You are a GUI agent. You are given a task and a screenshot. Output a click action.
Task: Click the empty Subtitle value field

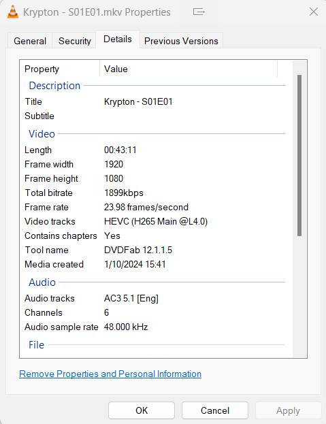coord(192,116)
